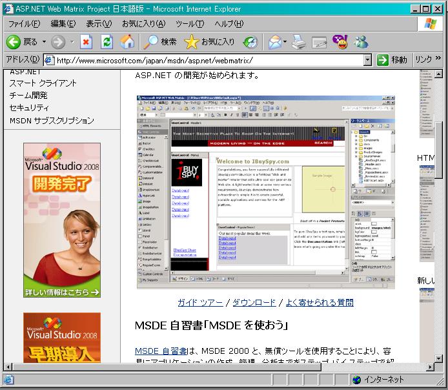Print the page with printer icon
Viewport: 448px width, 390px height.
(x=299, y=42)
